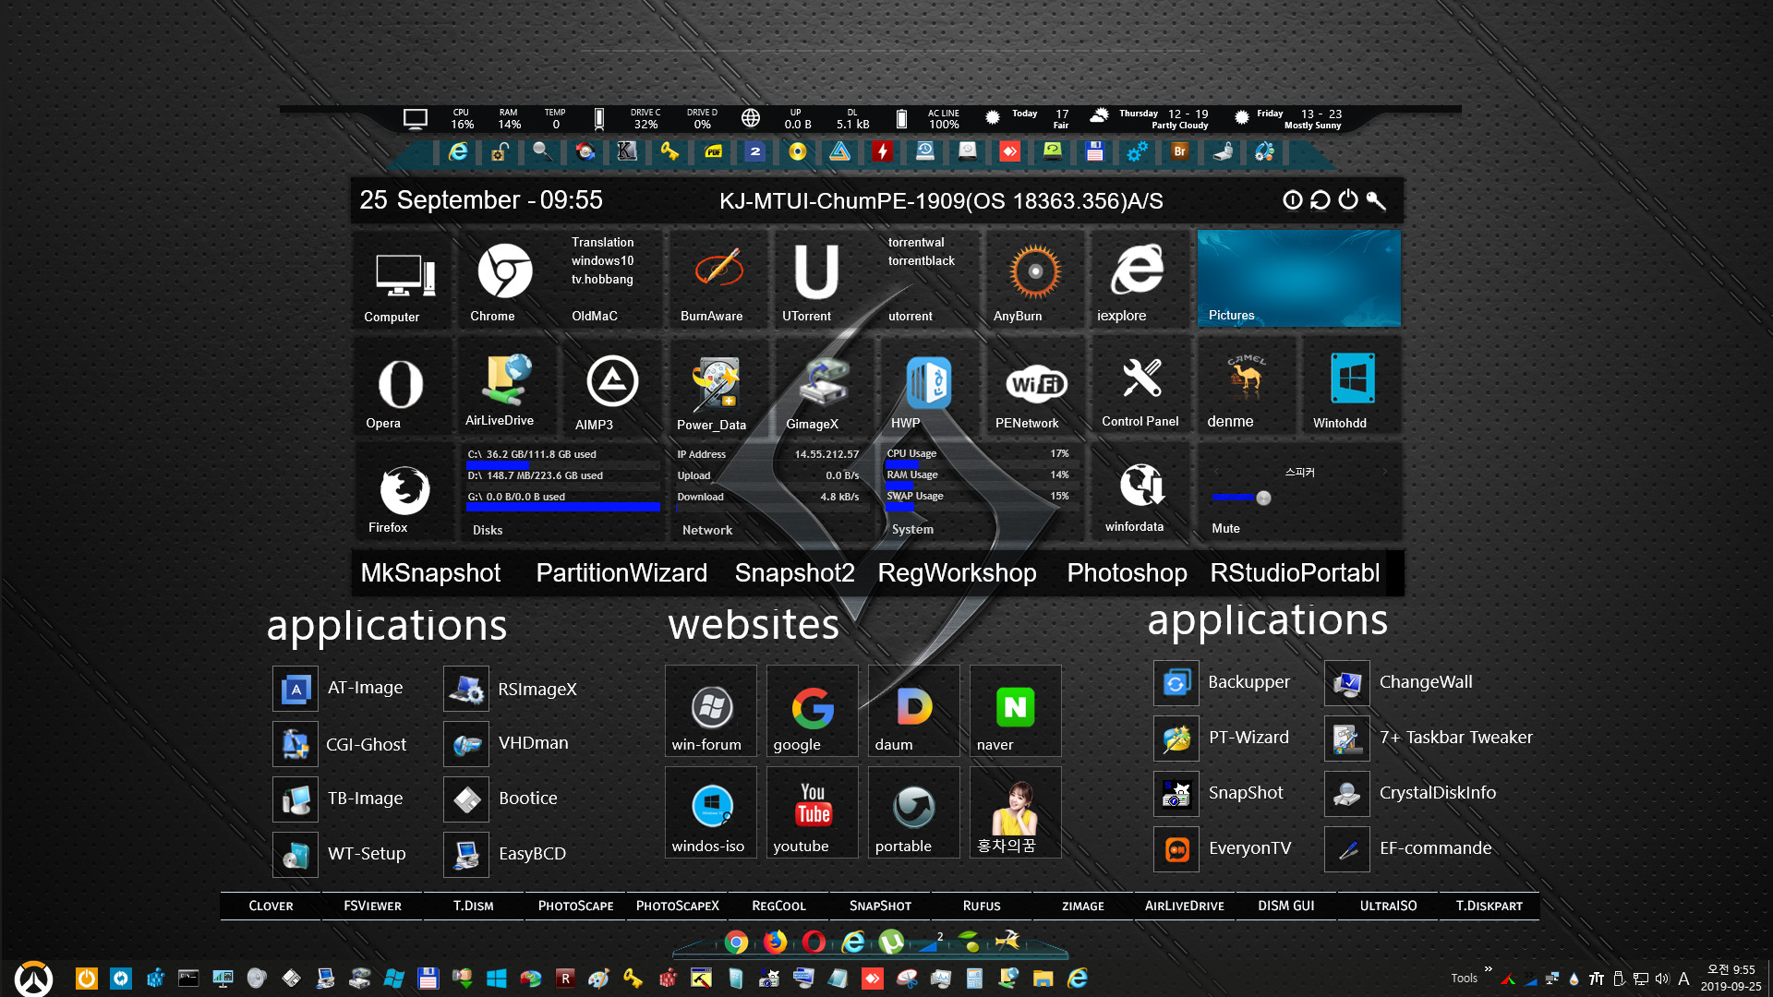The height and width of the screenshot is (997, 1773).
Task: Launch AirLiveDrive tile
Action: coord(507,388)
